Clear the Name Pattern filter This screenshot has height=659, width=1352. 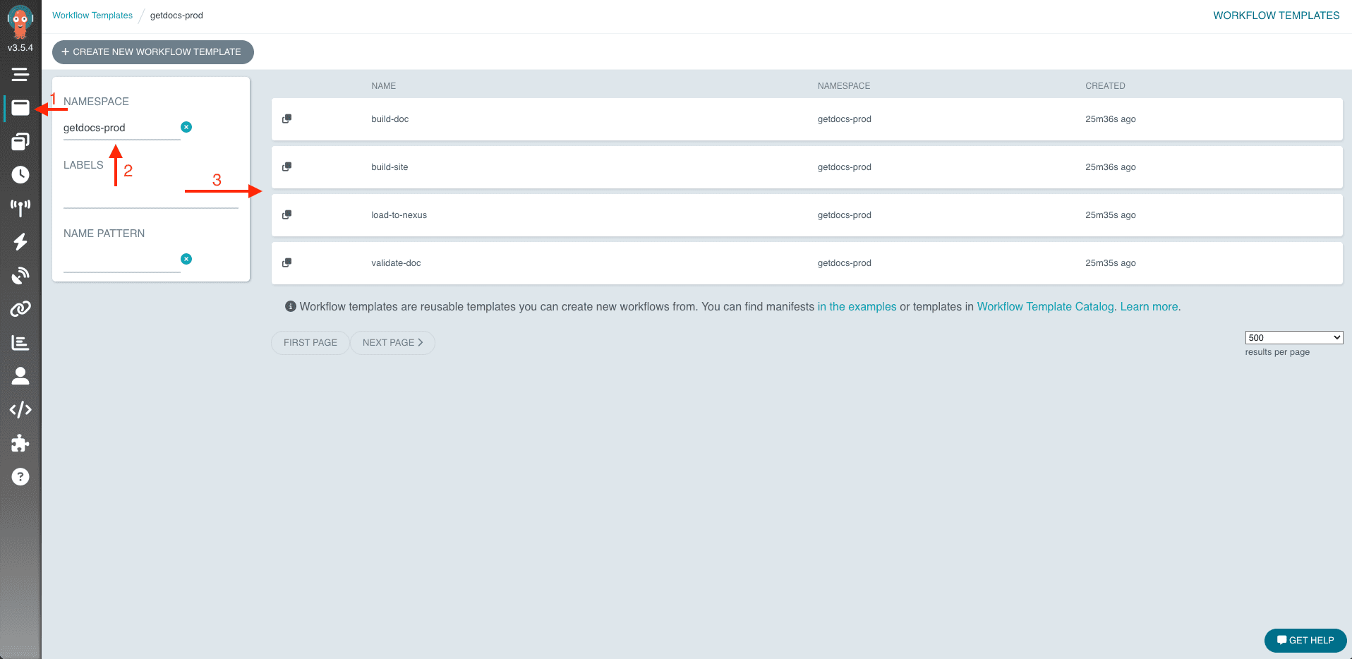[x=186, y=258]
